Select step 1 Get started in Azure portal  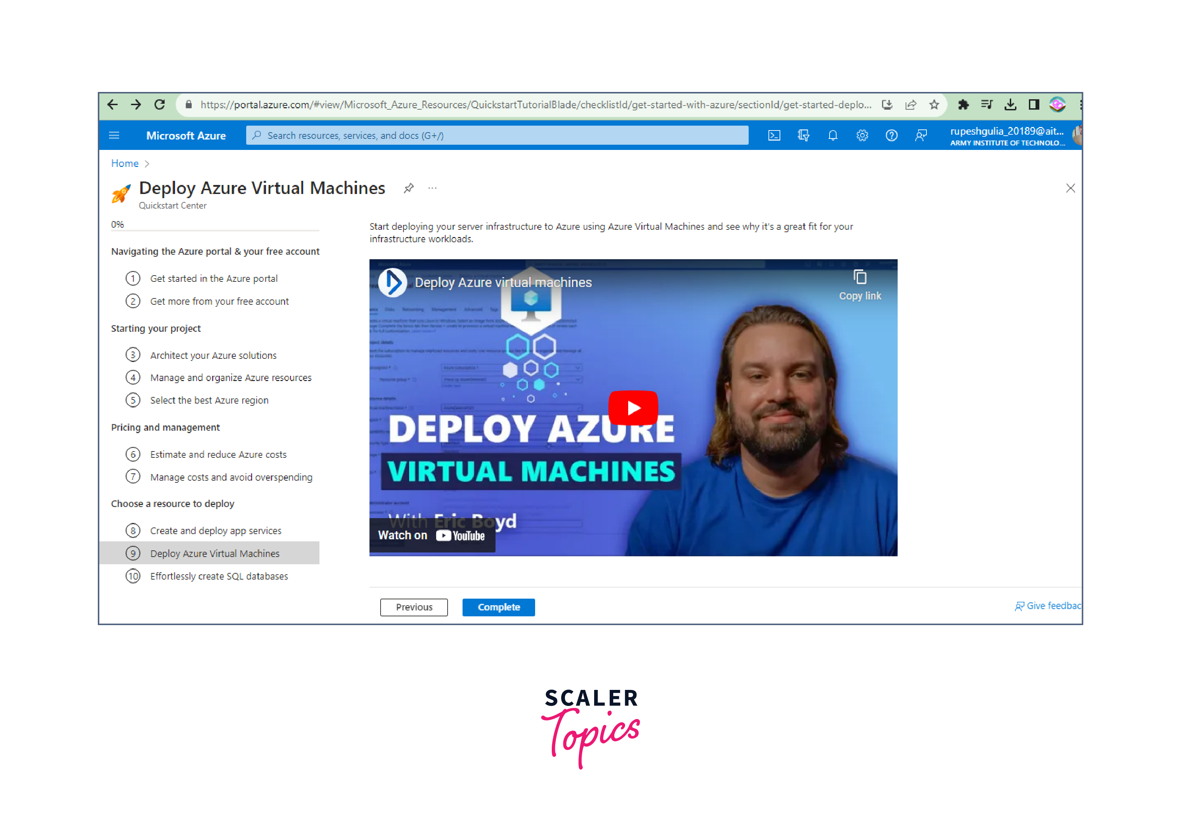(213, 279)
